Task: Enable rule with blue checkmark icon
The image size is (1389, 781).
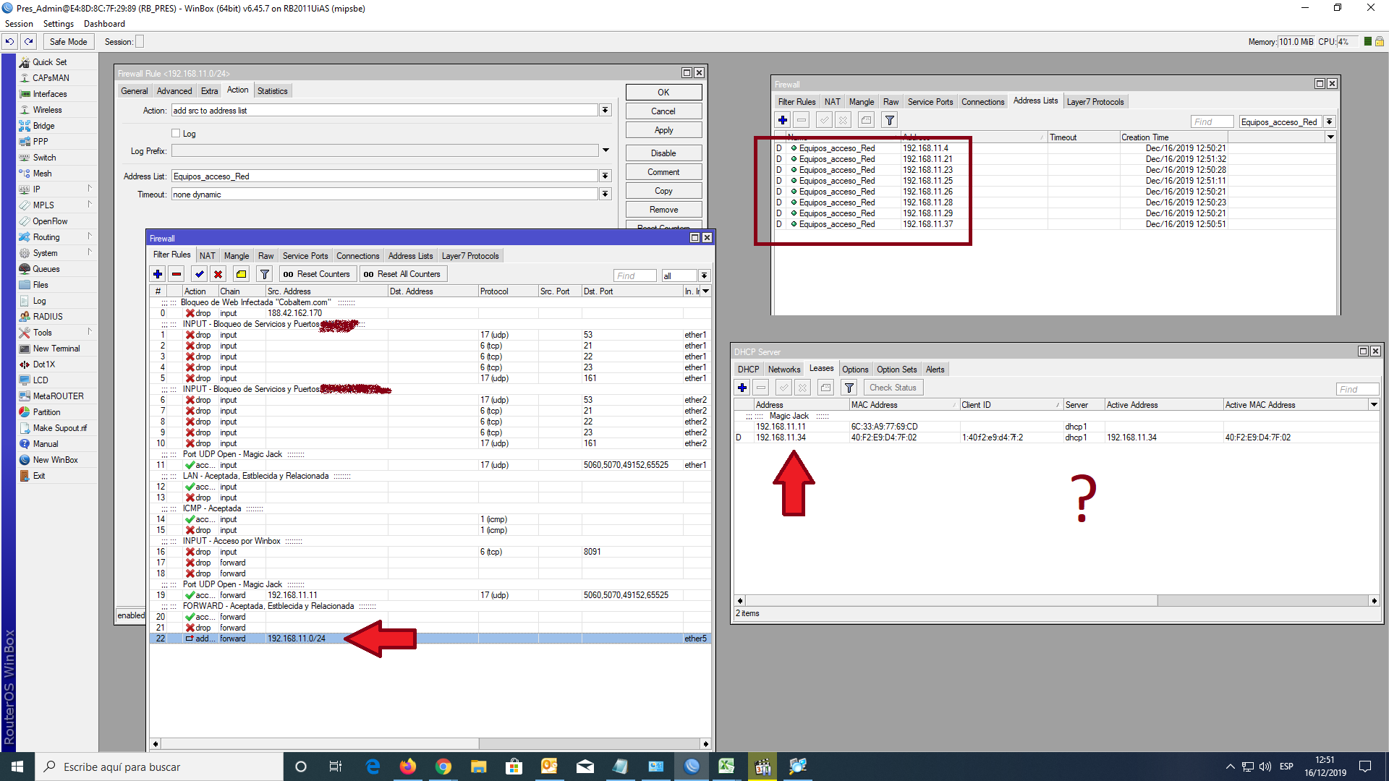Action: pos(200,274)
